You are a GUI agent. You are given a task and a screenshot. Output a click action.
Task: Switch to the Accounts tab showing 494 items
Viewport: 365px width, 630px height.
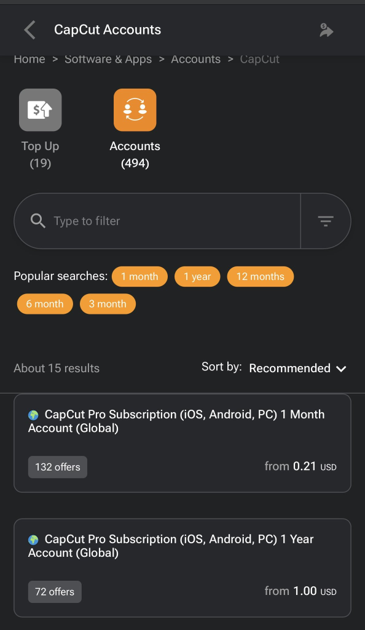[x=135, y=126]
